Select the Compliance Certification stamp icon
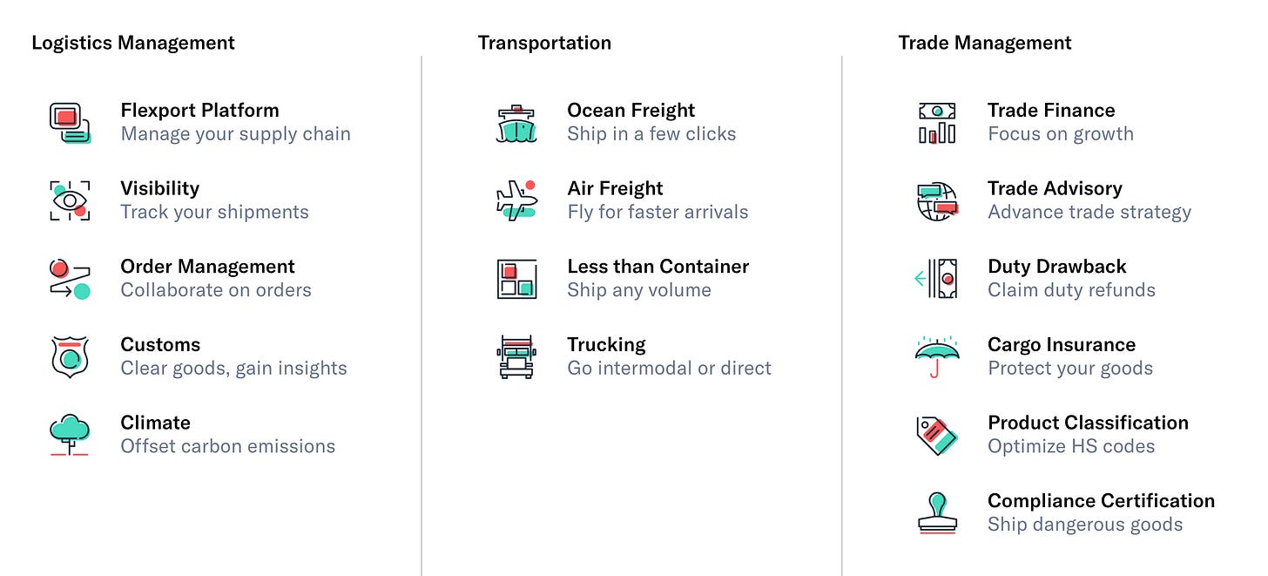 936,513
